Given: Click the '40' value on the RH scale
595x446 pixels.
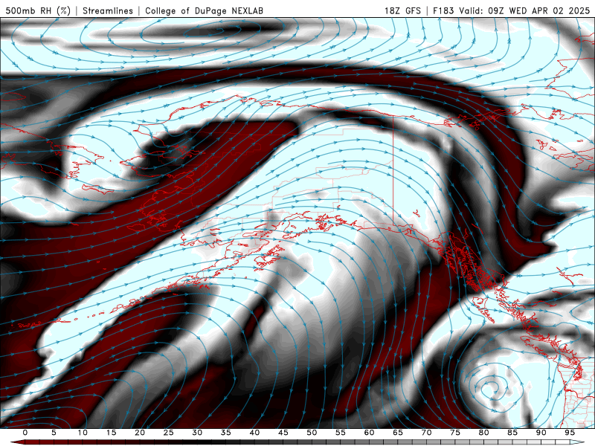Looking at the screenshot, I should tap(254, 433).
